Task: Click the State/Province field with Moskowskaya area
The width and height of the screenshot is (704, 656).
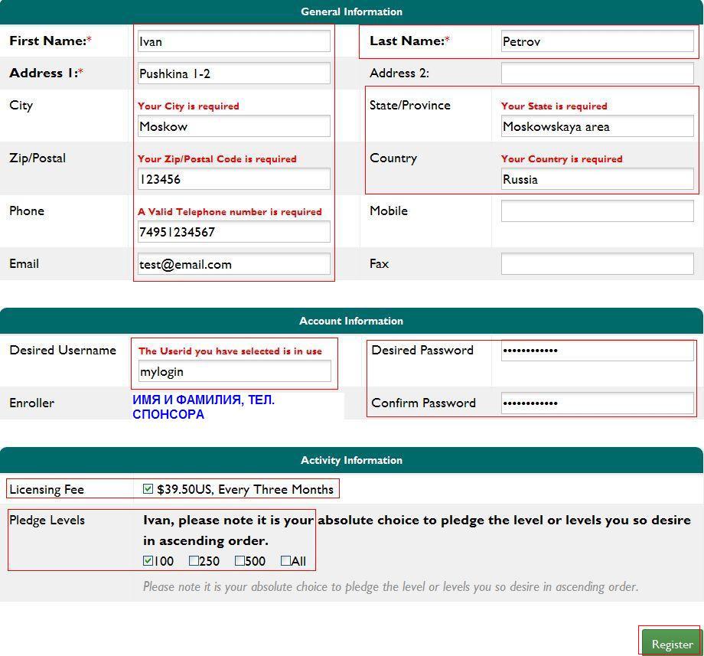Action: [597, 126]
